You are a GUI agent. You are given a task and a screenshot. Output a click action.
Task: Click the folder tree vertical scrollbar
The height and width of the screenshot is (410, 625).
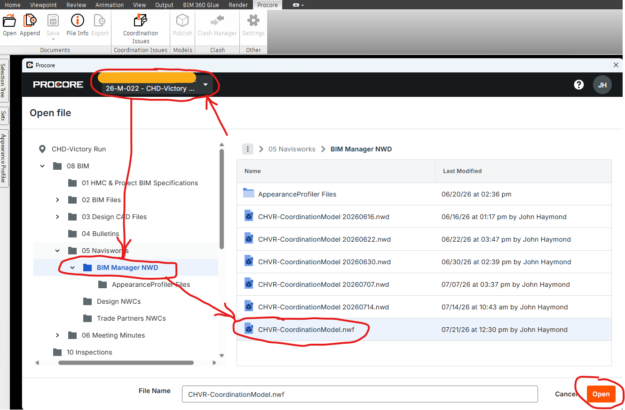[222, 200]
